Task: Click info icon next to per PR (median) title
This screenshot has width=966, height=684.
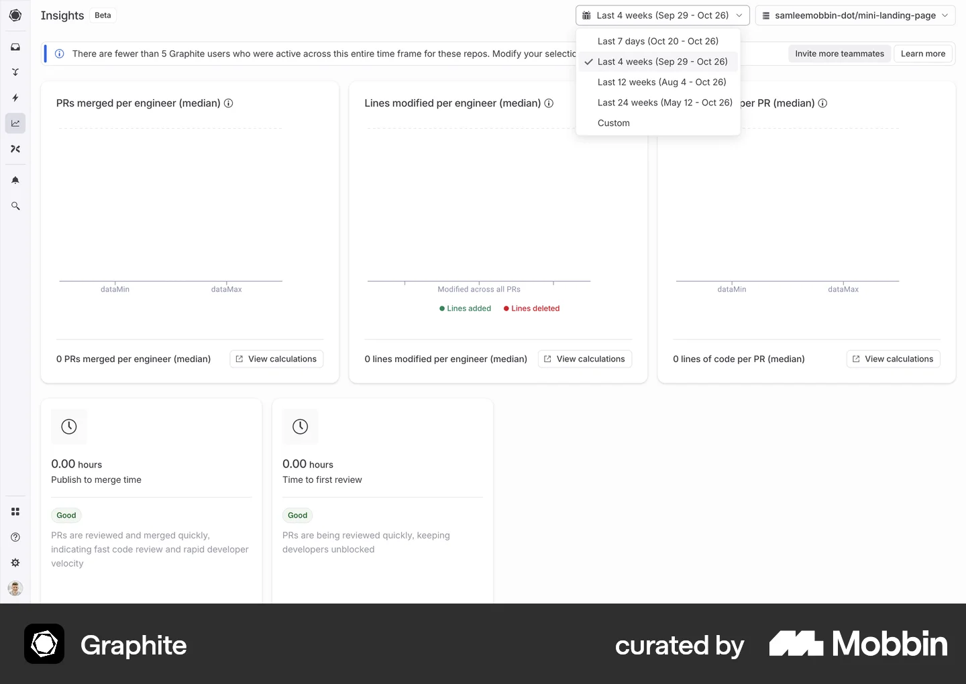Action: pyautogui.click(x=822, y=103)
